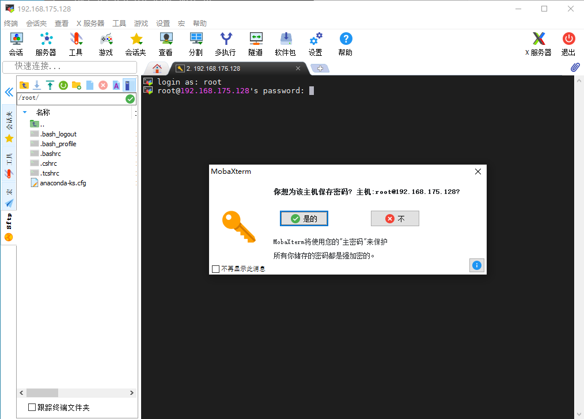Click the 不 button to decline

click(395, 219)
